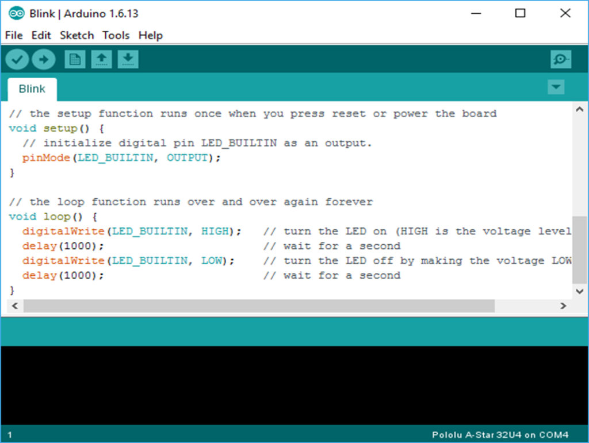This screenshot has width=589, height=443.
Task: Click inside the black console output area
Action: coord(294,385)
